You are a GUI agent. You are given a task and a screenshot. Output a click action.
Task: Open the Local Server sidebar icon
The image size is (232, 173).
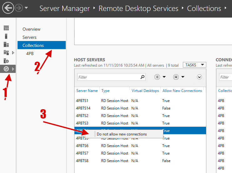6,36
